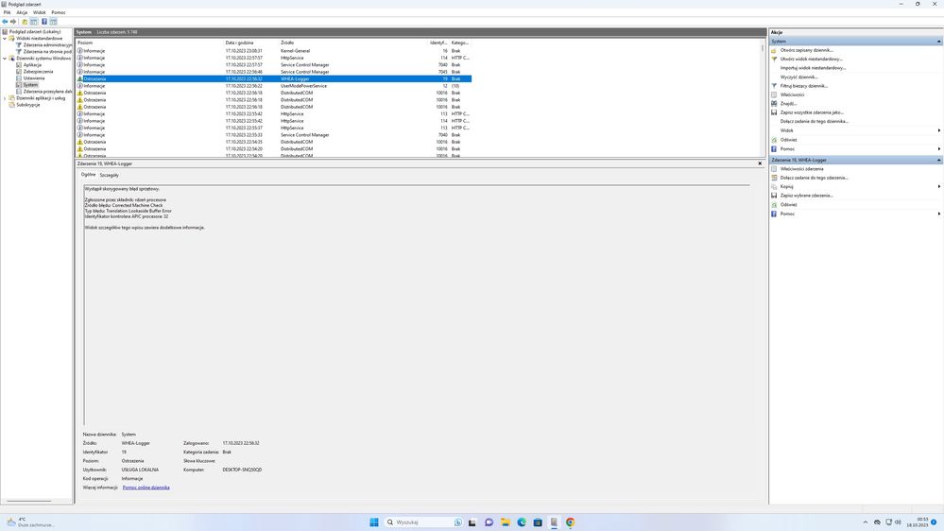
Task: Open Microsoft Edge from the taskbar
Action: tap(522, 522)
